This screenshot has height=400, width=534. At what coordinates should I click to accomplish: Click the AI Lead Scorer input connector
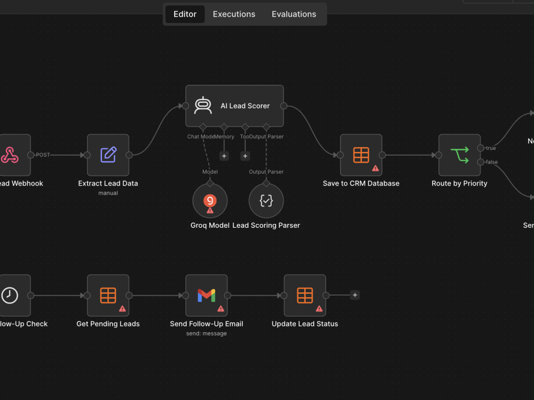point(185,106)
